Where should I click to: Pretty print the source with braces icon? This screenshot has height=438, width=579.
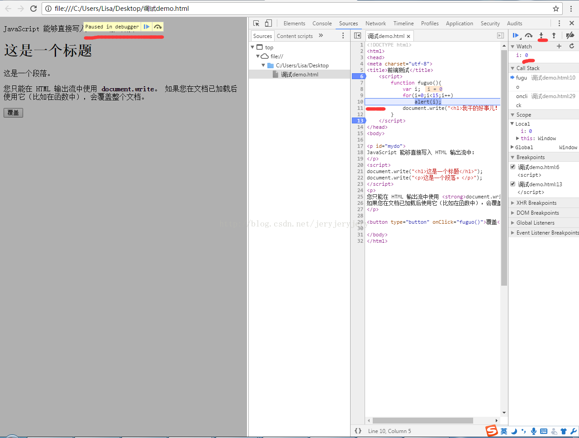[358, 431]
